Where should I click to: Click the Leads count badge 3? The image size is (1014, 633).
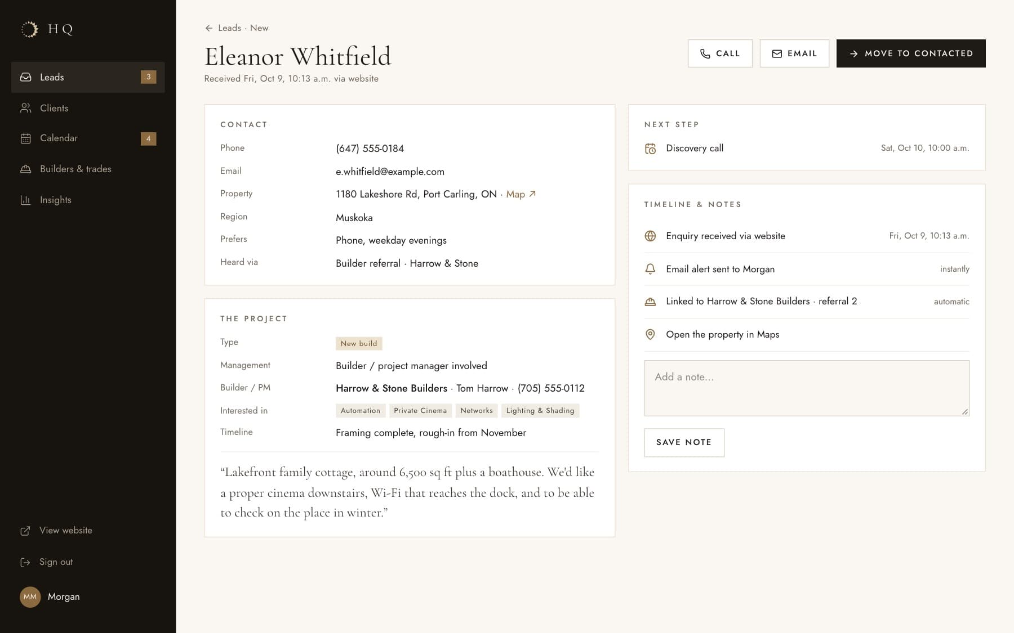pos(148,77)
